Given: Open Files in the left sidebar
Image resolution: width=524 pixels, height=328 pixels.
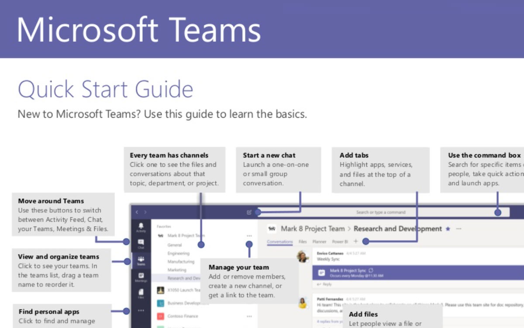Looking at the screenshot, I should click(141, 292).
